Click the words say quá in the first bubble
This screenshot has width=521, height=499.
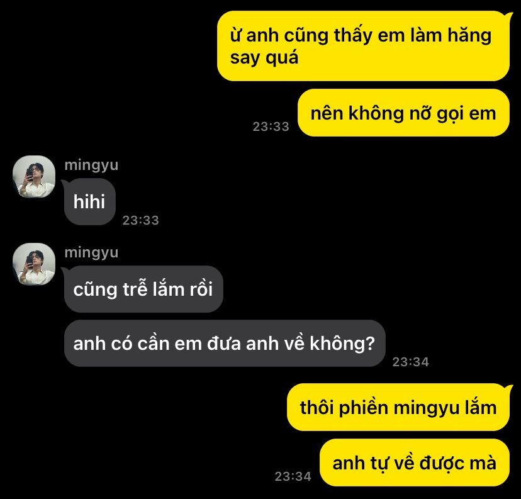264,58
